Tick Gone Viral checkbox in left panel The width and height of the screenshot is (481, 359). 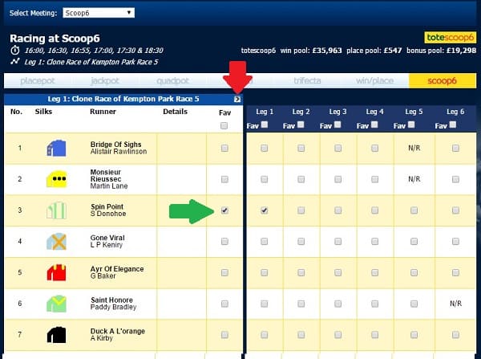point(224,241)
